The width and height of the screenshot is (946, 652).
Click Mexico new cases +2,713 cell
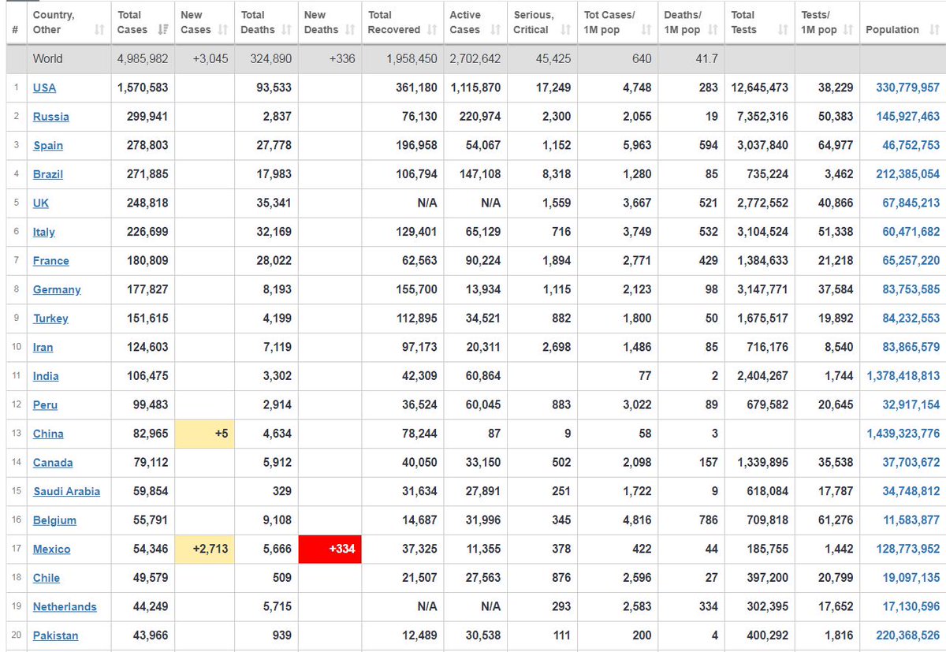tap(204, 550)
